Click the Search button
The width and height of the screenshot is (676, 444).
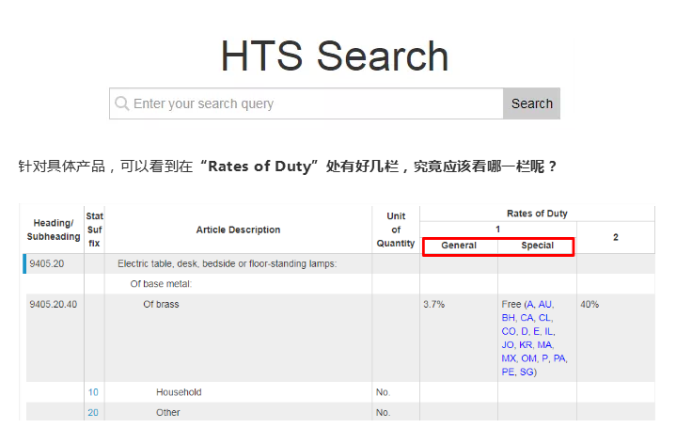tap(531, 103)
